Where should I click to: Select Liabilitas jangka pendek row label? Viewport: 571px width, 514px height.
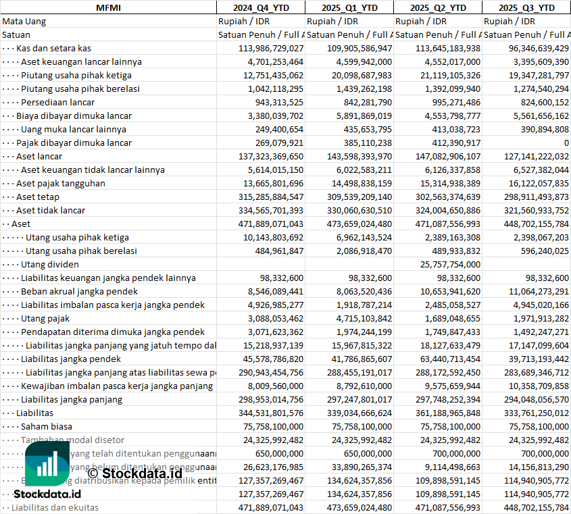point(71,359)
